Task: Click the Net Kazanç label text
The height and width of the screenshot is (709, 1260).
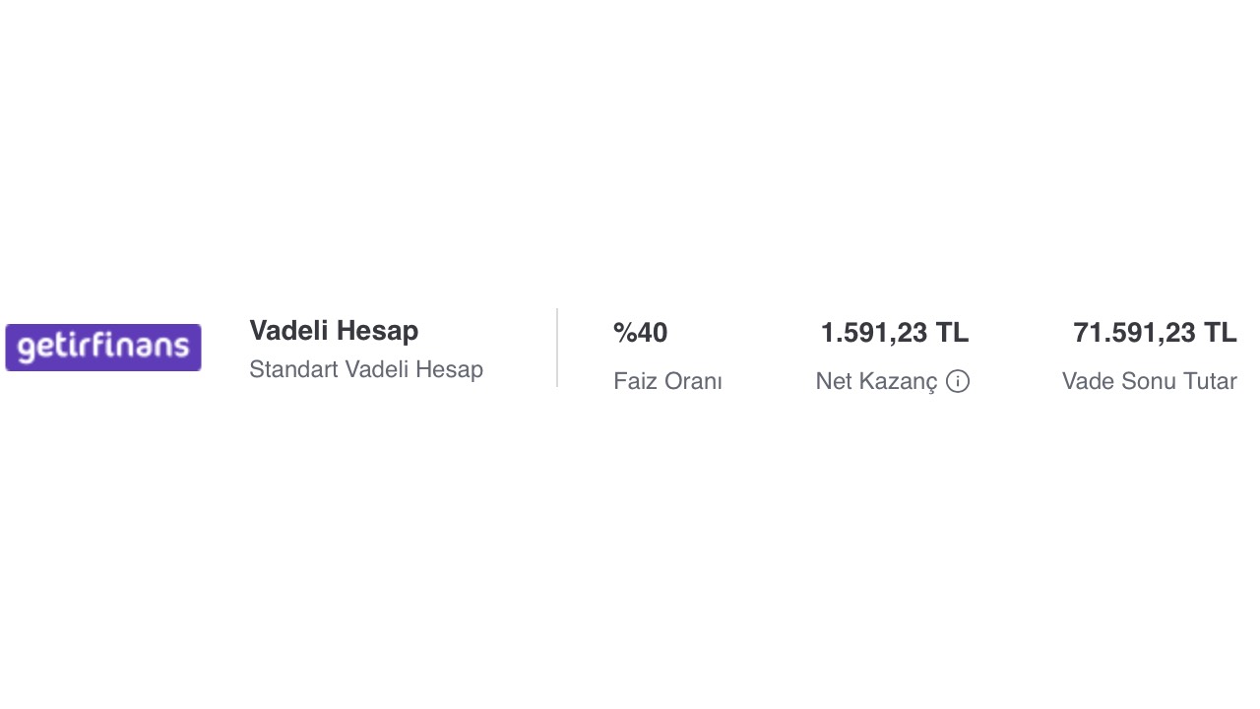Action: pos(876,381)
